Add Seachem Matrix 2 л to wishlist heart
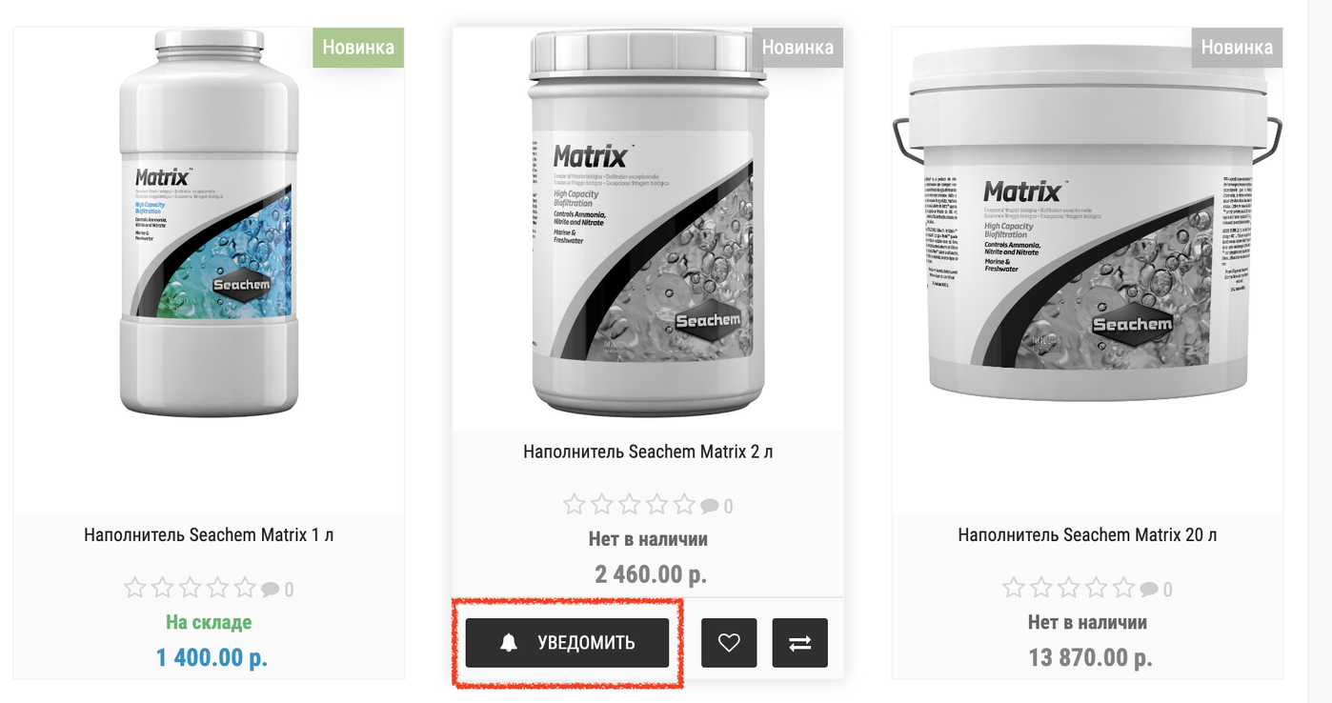 coord(729,643)
